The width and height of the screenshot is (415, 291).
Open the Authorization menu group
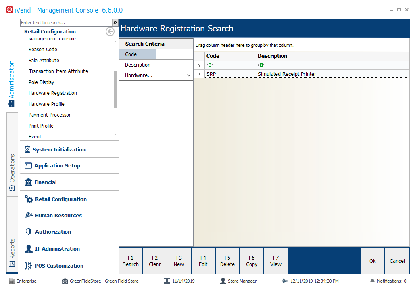69,232
